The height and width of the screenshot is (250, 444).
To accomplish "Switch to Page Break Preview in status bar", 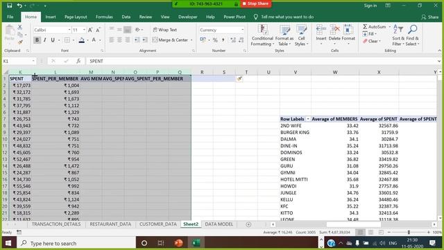I will [381, 232].
